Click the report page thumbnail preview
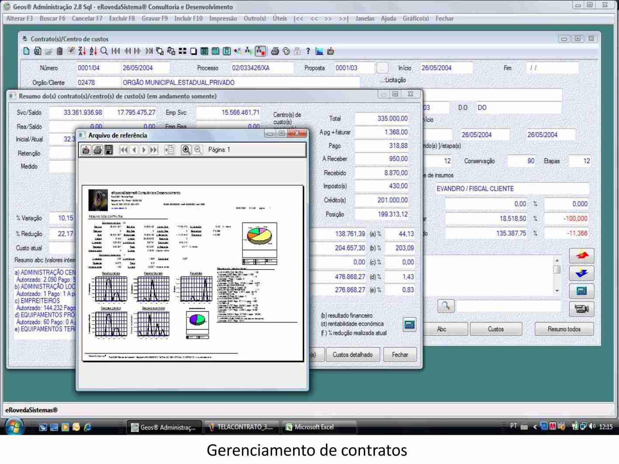Image resolution: width=619 pixels, height=464 pixels. tap(193, 274)
